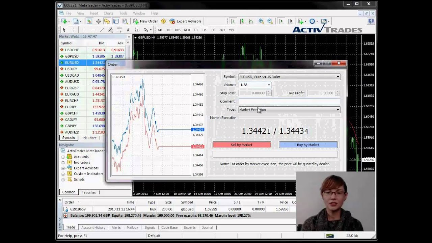The image size is (432, 243).
Task: Select the order 62918659 row
Action: [179, 209]
